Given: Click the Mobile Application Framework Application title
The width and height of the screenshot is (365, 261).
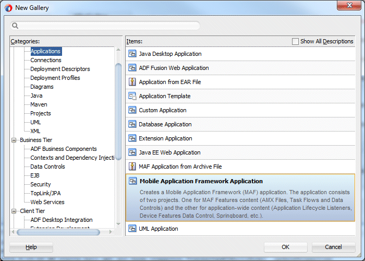Looking at the screenshot, I should (x=201, y=181).
